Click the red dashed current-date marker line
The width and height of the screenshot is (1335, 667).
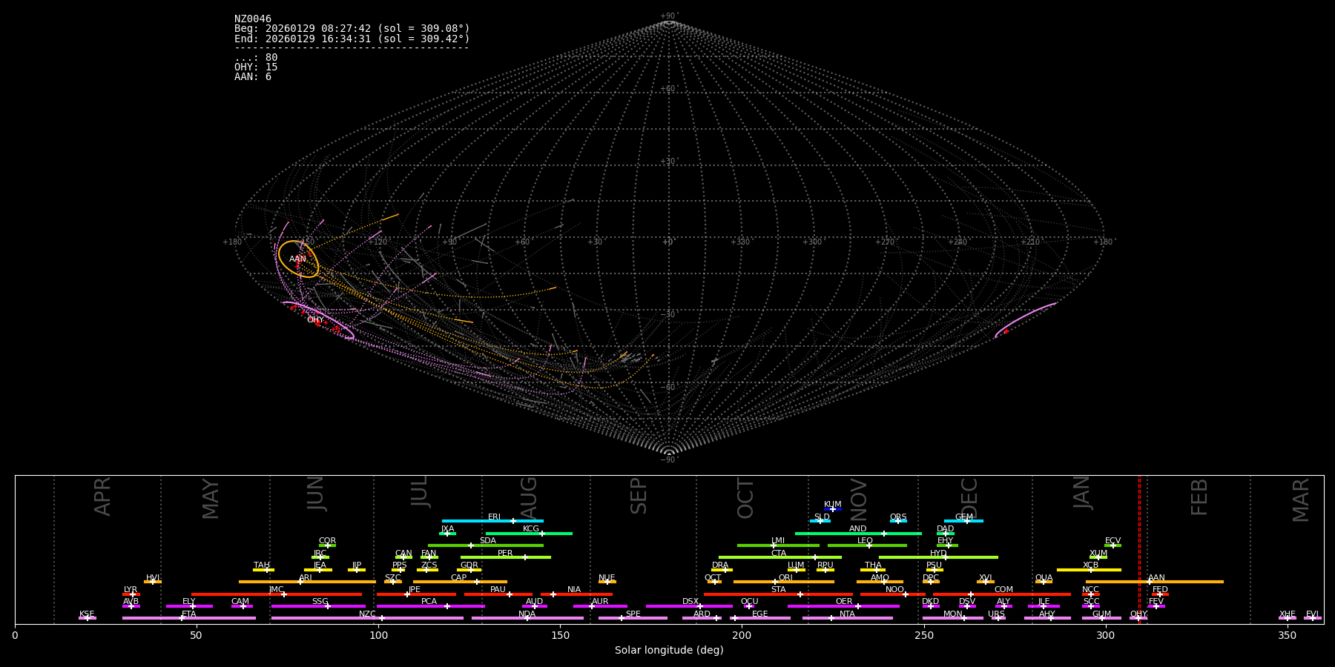(x=1139, y=549)
